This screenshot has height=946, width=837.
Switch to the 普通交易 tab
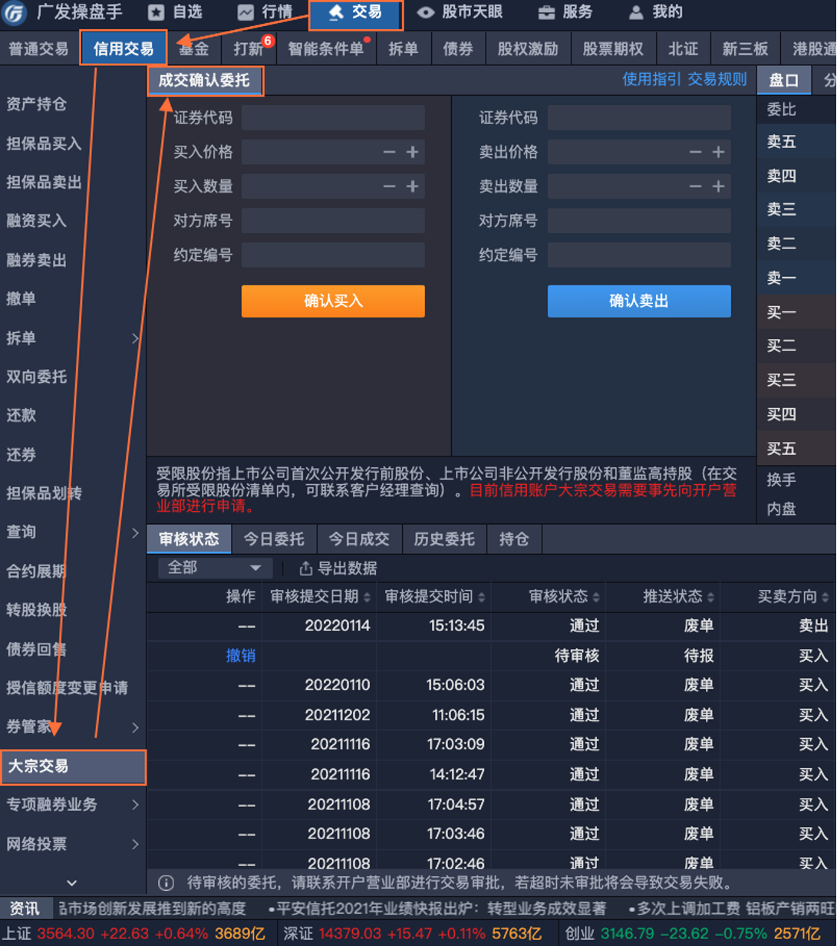coord(38,49)
